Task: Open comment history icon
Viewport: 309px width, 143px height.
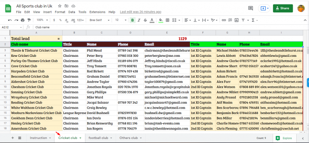Action: click(x=250, y=8)
